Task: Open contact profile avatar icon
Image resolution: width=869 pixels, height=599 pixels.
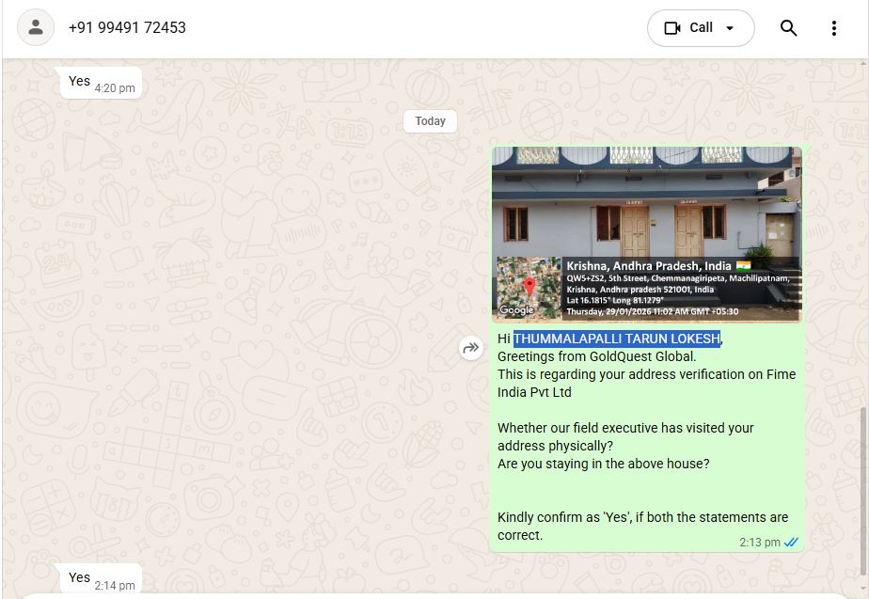Action: click(x=36, y=27)
